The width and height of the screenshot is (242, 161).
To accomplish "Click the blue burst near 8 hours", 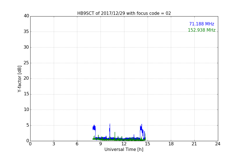I will coord(94,128).
